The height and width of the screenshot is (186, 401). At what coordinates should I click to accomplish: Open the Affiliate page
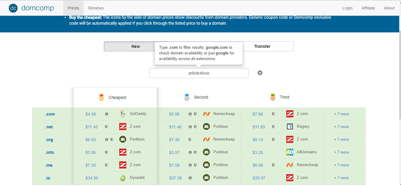368,8
